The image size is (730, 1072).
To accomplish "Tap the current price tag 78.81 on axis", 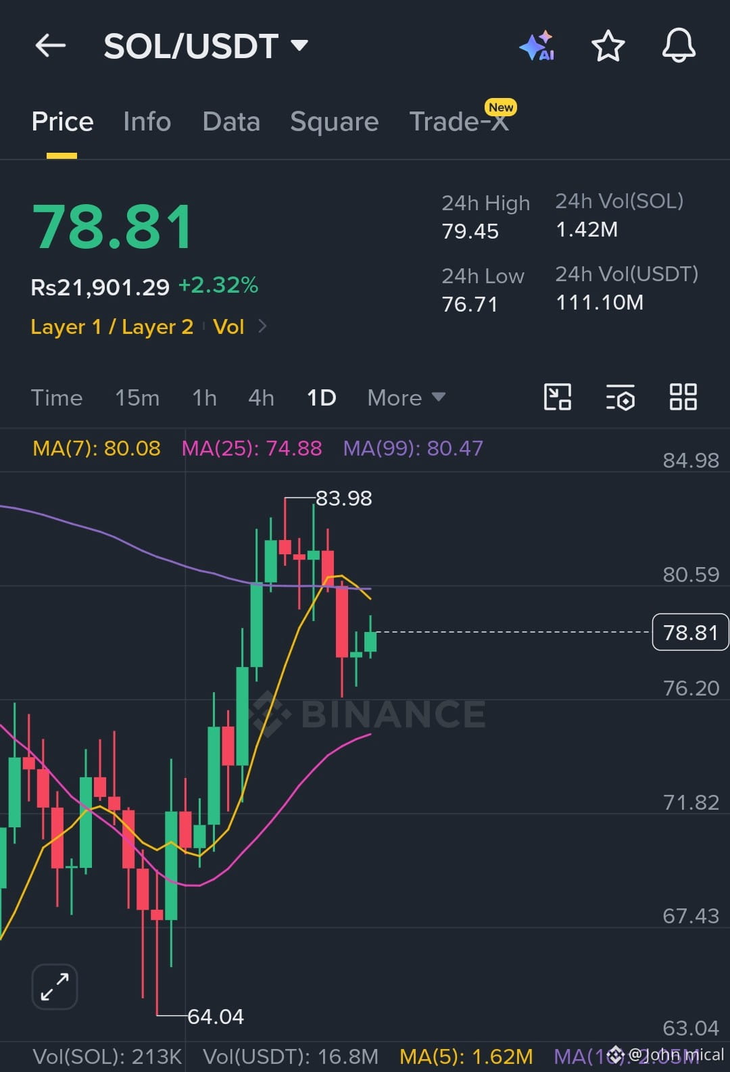I will 690,632.
